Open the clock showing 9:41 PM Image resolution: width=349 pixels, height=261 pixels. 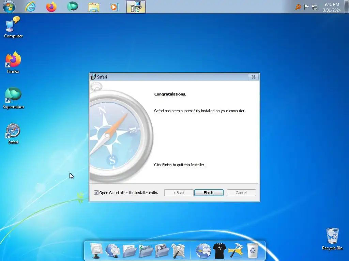pos(332,7)
